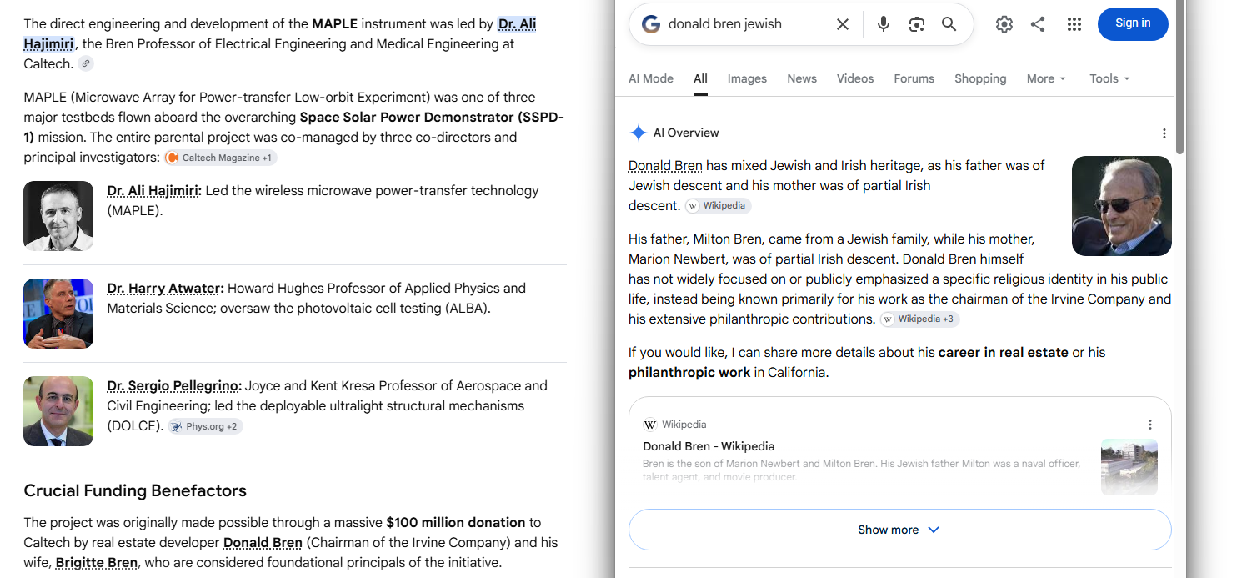Viewport: 1237px width, 578px height.
Task: Open the Tools dropdown
Action: point(1109,78)
